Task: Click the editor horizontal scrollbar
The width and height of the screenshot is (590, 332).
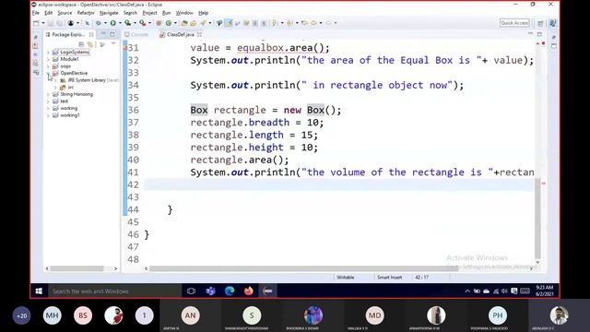Action: [x=303, y=268]
